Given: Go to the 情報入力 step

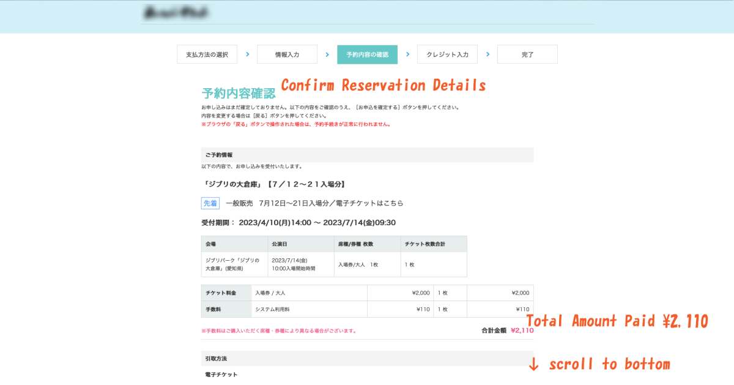Looking at the screenshot, I should 287,54.
